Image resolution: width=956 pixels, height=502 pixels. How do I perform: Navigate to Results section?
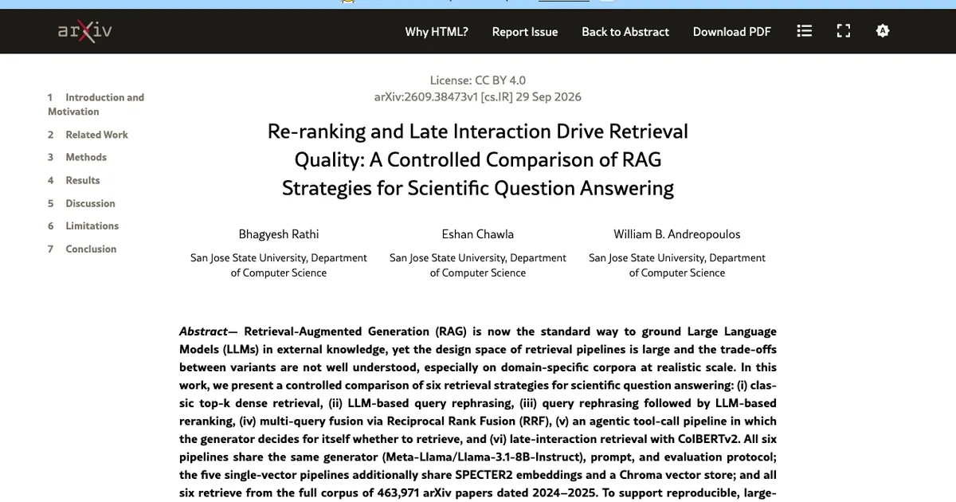[74, 180]
